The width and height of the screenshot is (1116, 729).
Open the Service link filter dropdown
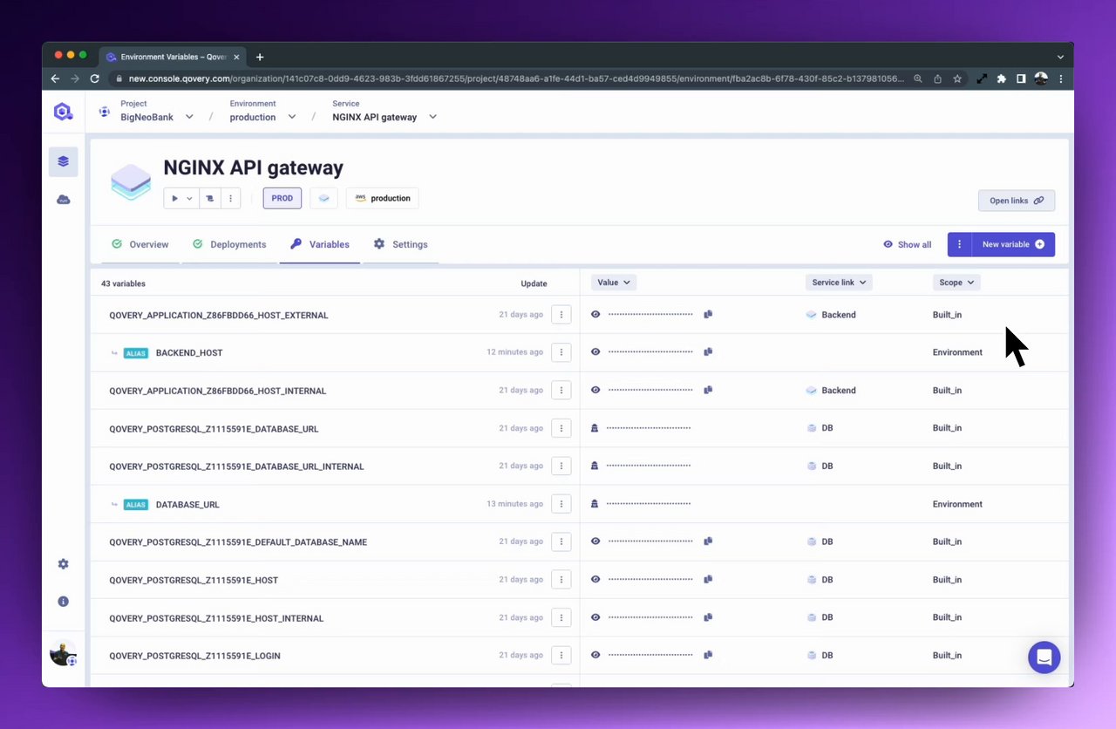click(839, 283)
